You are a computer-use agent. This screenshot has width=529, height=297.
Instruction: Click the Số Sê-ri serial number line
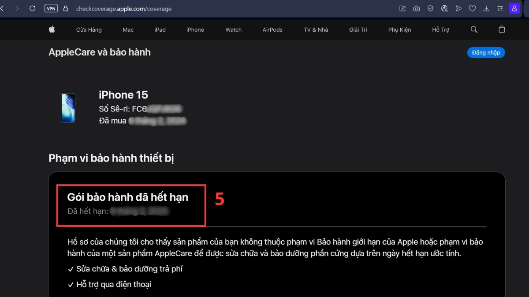141,109
